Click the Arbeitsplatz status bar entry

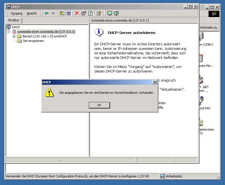(171, 176)
